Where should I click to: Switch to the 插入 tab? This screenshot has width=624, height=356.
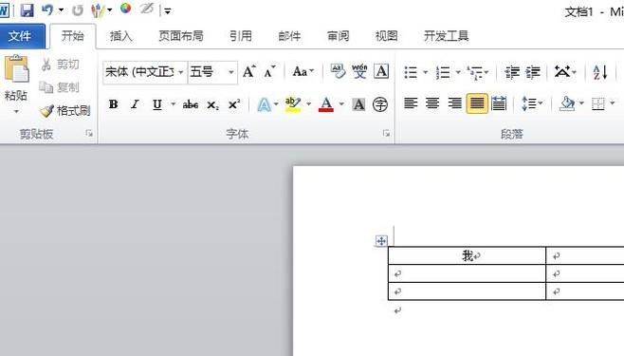click(121, 36)
